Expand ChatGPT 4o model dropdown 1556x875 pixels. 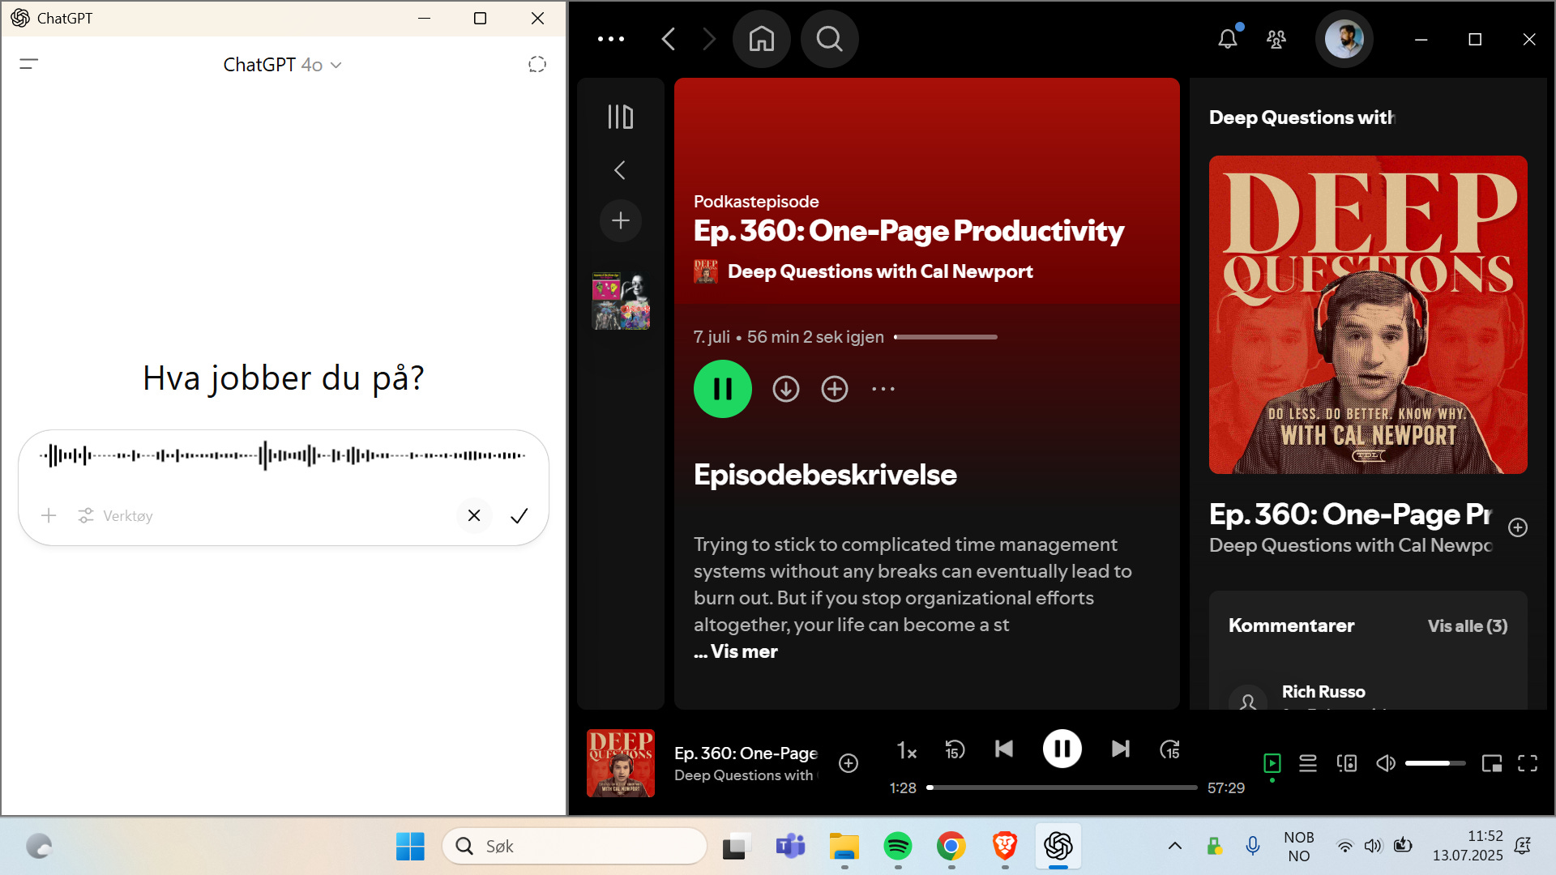282,65
